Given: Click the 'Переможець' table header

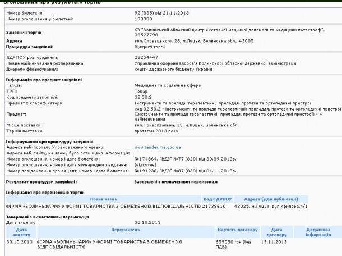Looking at the screenshot, I should tap(126, 232).
